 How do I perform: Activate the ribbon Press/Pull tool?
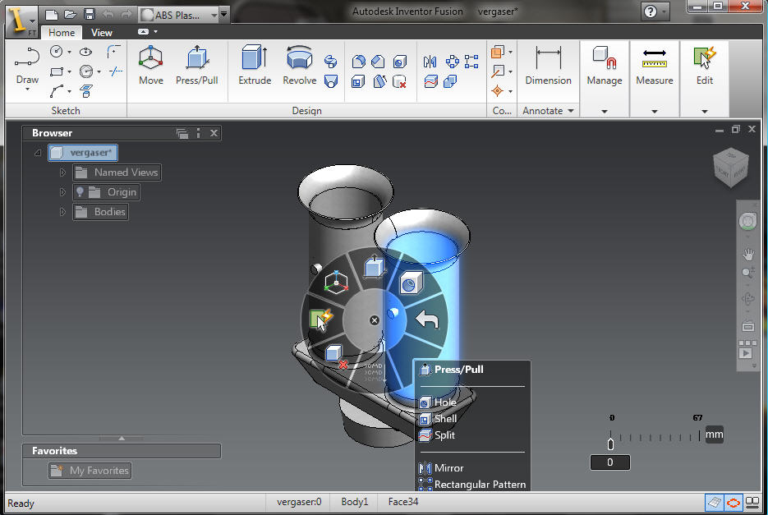point(196,65)
